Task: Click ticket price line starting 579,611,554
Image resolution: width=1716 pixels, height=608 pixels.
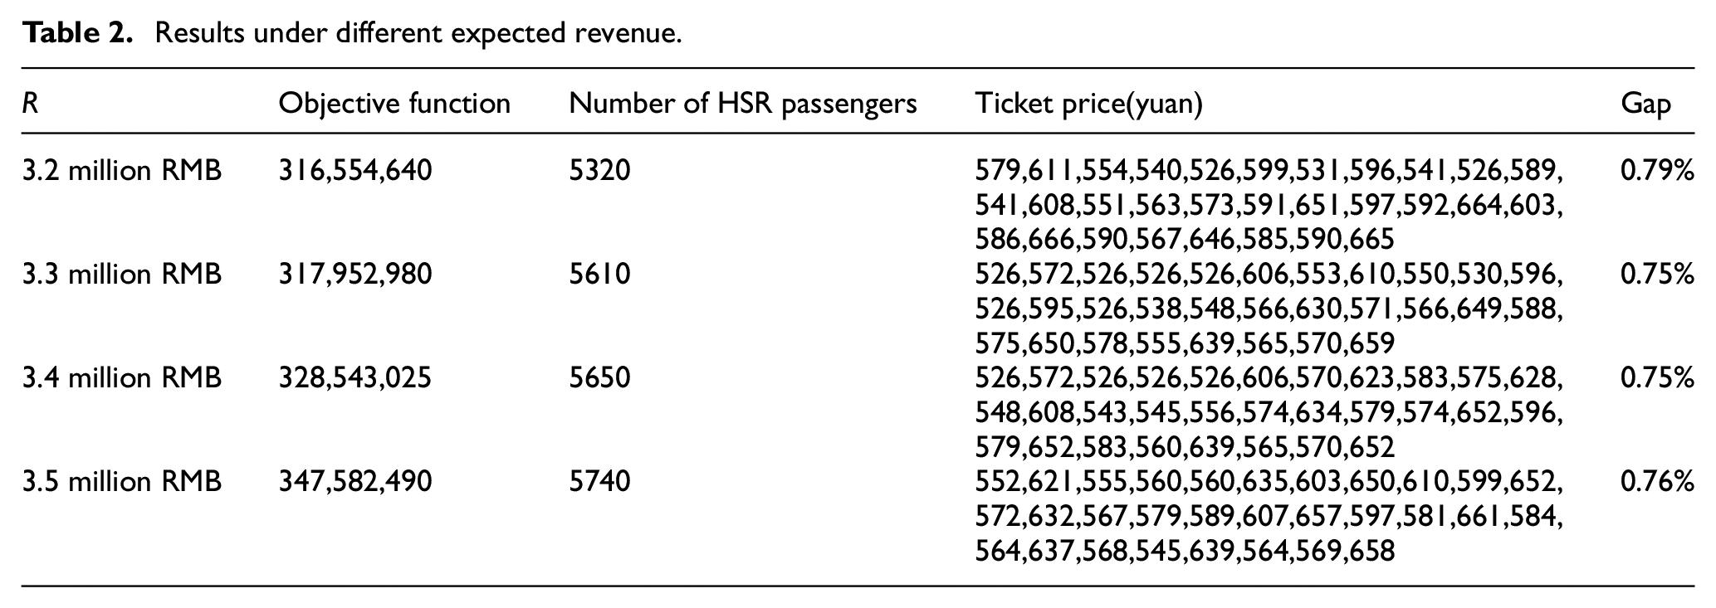Action: 1269,171
